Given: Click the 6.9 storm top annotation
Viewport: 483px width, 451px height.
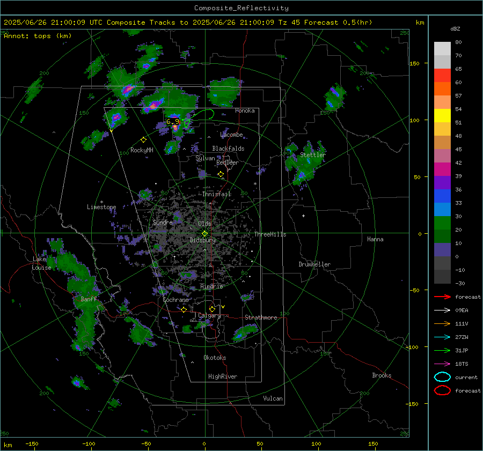Looking at the screenshot, I should (173, 122).
